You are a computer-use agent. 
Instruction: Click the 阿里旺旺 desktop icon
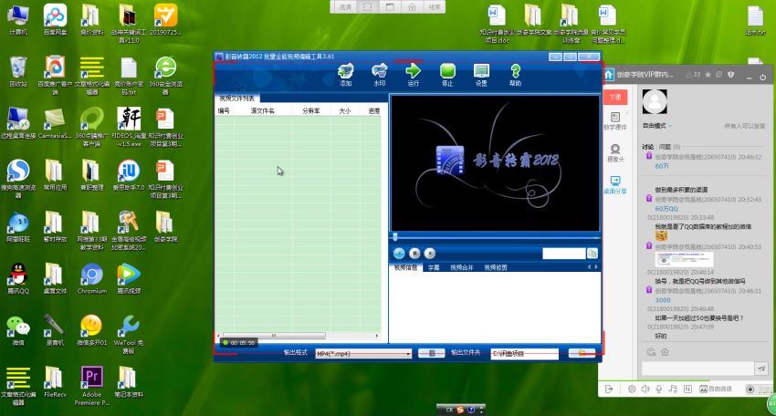(18, 227)
